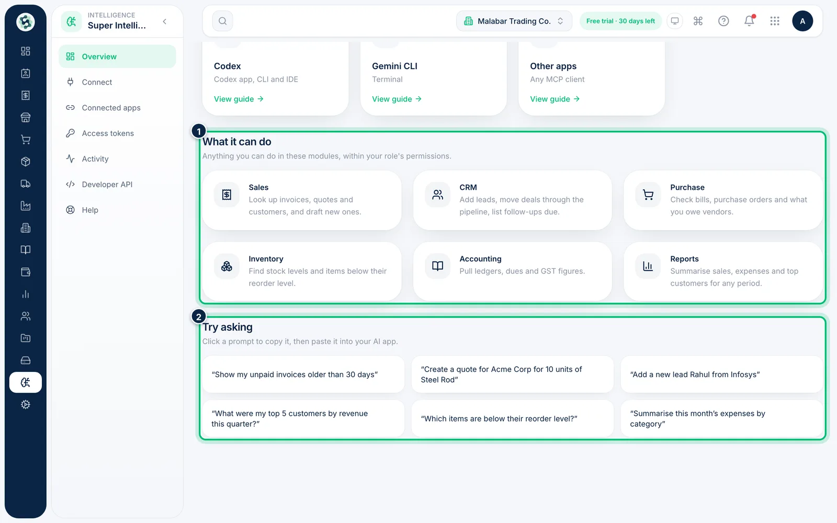Viewport: 837px width, 523px height.
Task: Click the CRM people card icon
Action: [438, 195]
